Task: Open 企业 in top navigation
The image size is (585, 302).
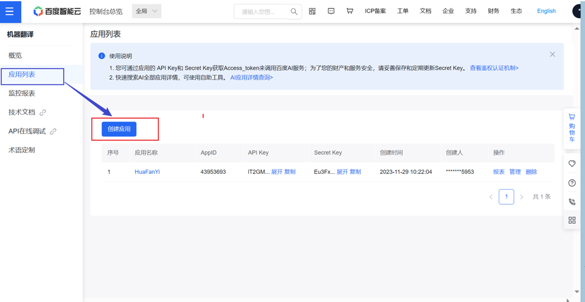Action: click(x=448, y=11)
